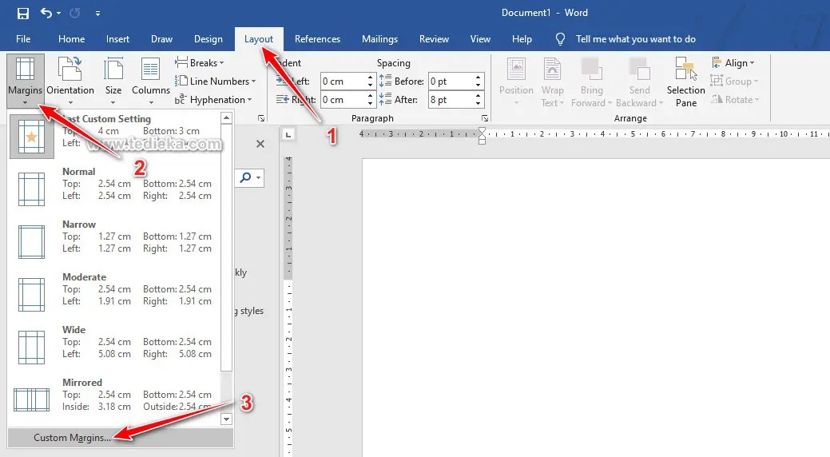The height and width of the screenshot is (457, 830).
Task: Select the Layout tab
Action: coord(259,39)
